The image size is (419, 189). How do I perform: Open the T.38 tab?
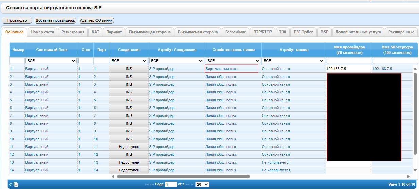click(283, 32)
